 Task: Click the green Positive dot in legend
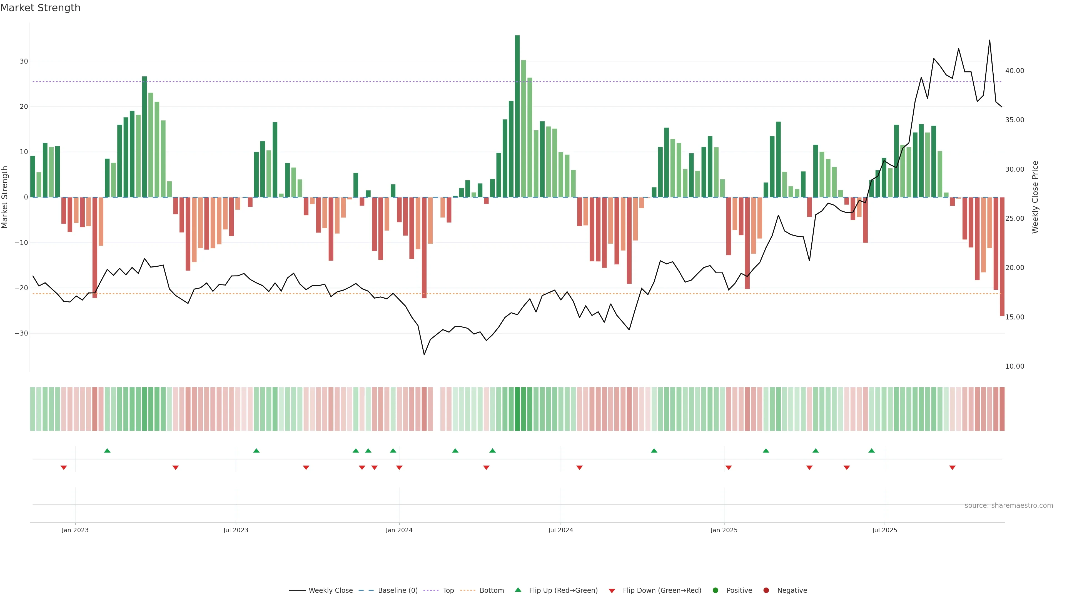pyautogui.click(x=715, y=590)
